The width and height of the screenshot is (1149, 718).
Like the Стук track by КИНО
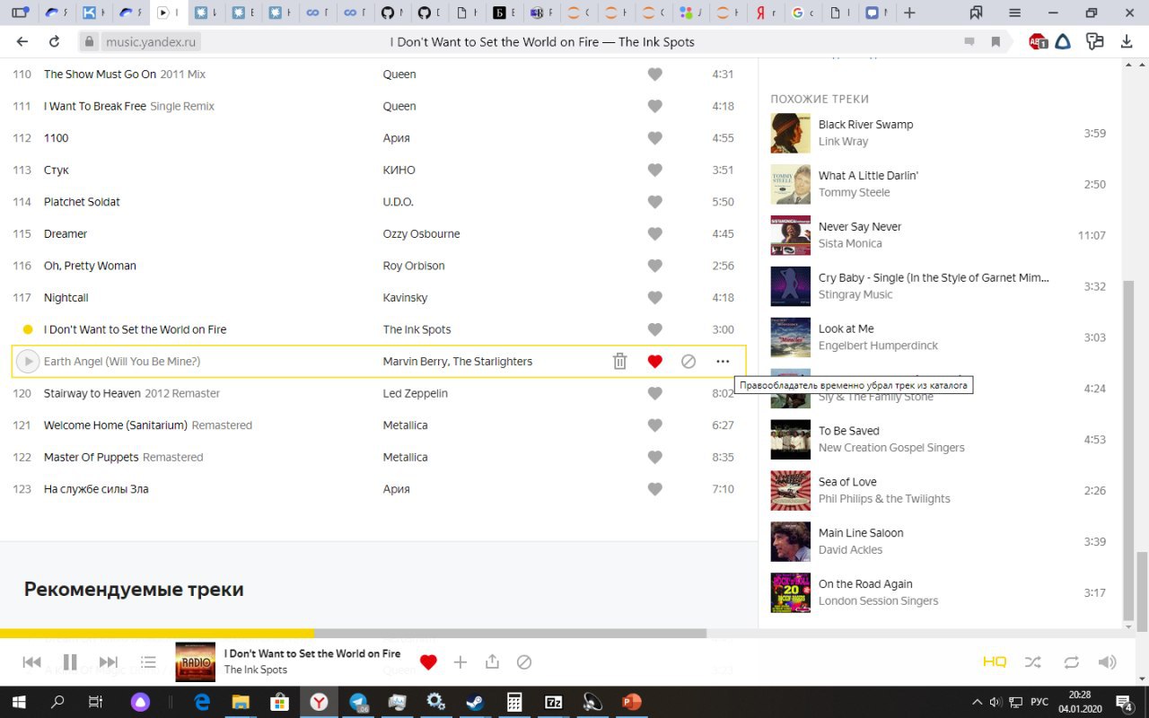coord(654,170)
